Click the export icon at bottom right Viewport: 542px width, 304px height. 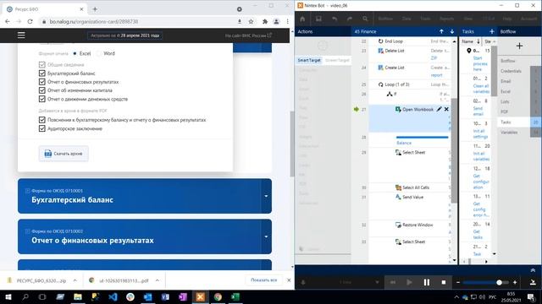click(x=533, y=282)
